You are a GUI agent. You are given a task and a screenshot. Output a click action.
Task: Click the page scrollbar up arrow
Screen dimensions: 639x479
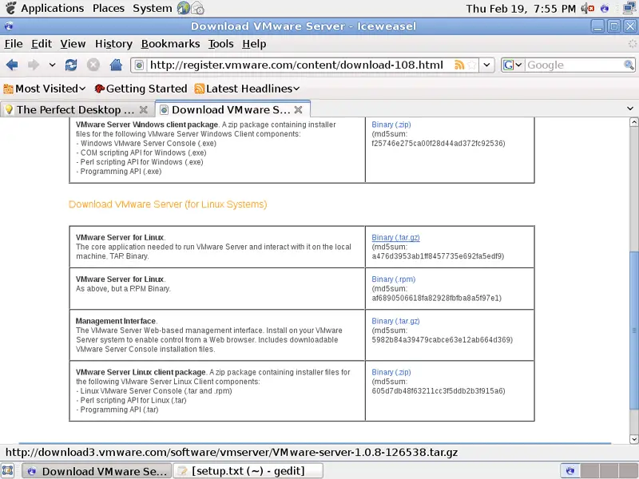coord(633,122)
